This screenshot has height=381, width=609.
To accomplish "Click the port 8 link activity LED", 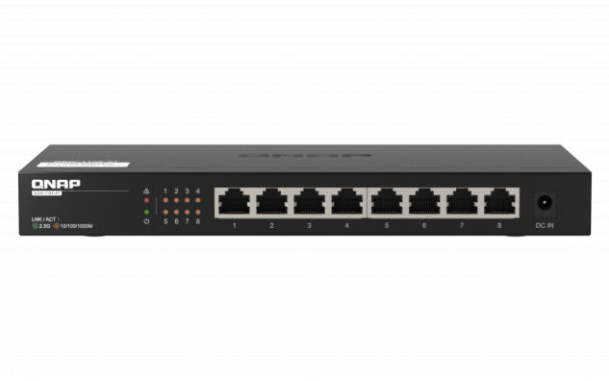I will 197,212.
